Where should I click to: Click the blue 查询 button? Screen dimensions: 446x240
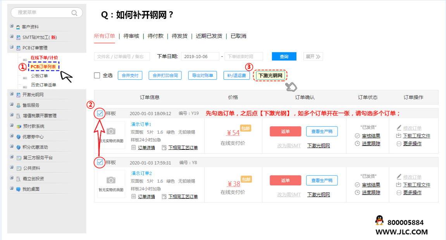284,57
